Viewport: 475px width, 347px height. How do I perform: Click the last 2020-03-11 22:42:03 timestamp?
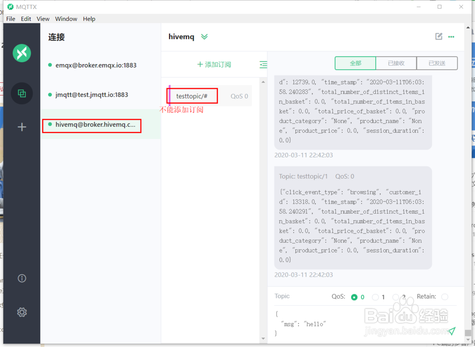pyautogui.click(x=304, y=275)
